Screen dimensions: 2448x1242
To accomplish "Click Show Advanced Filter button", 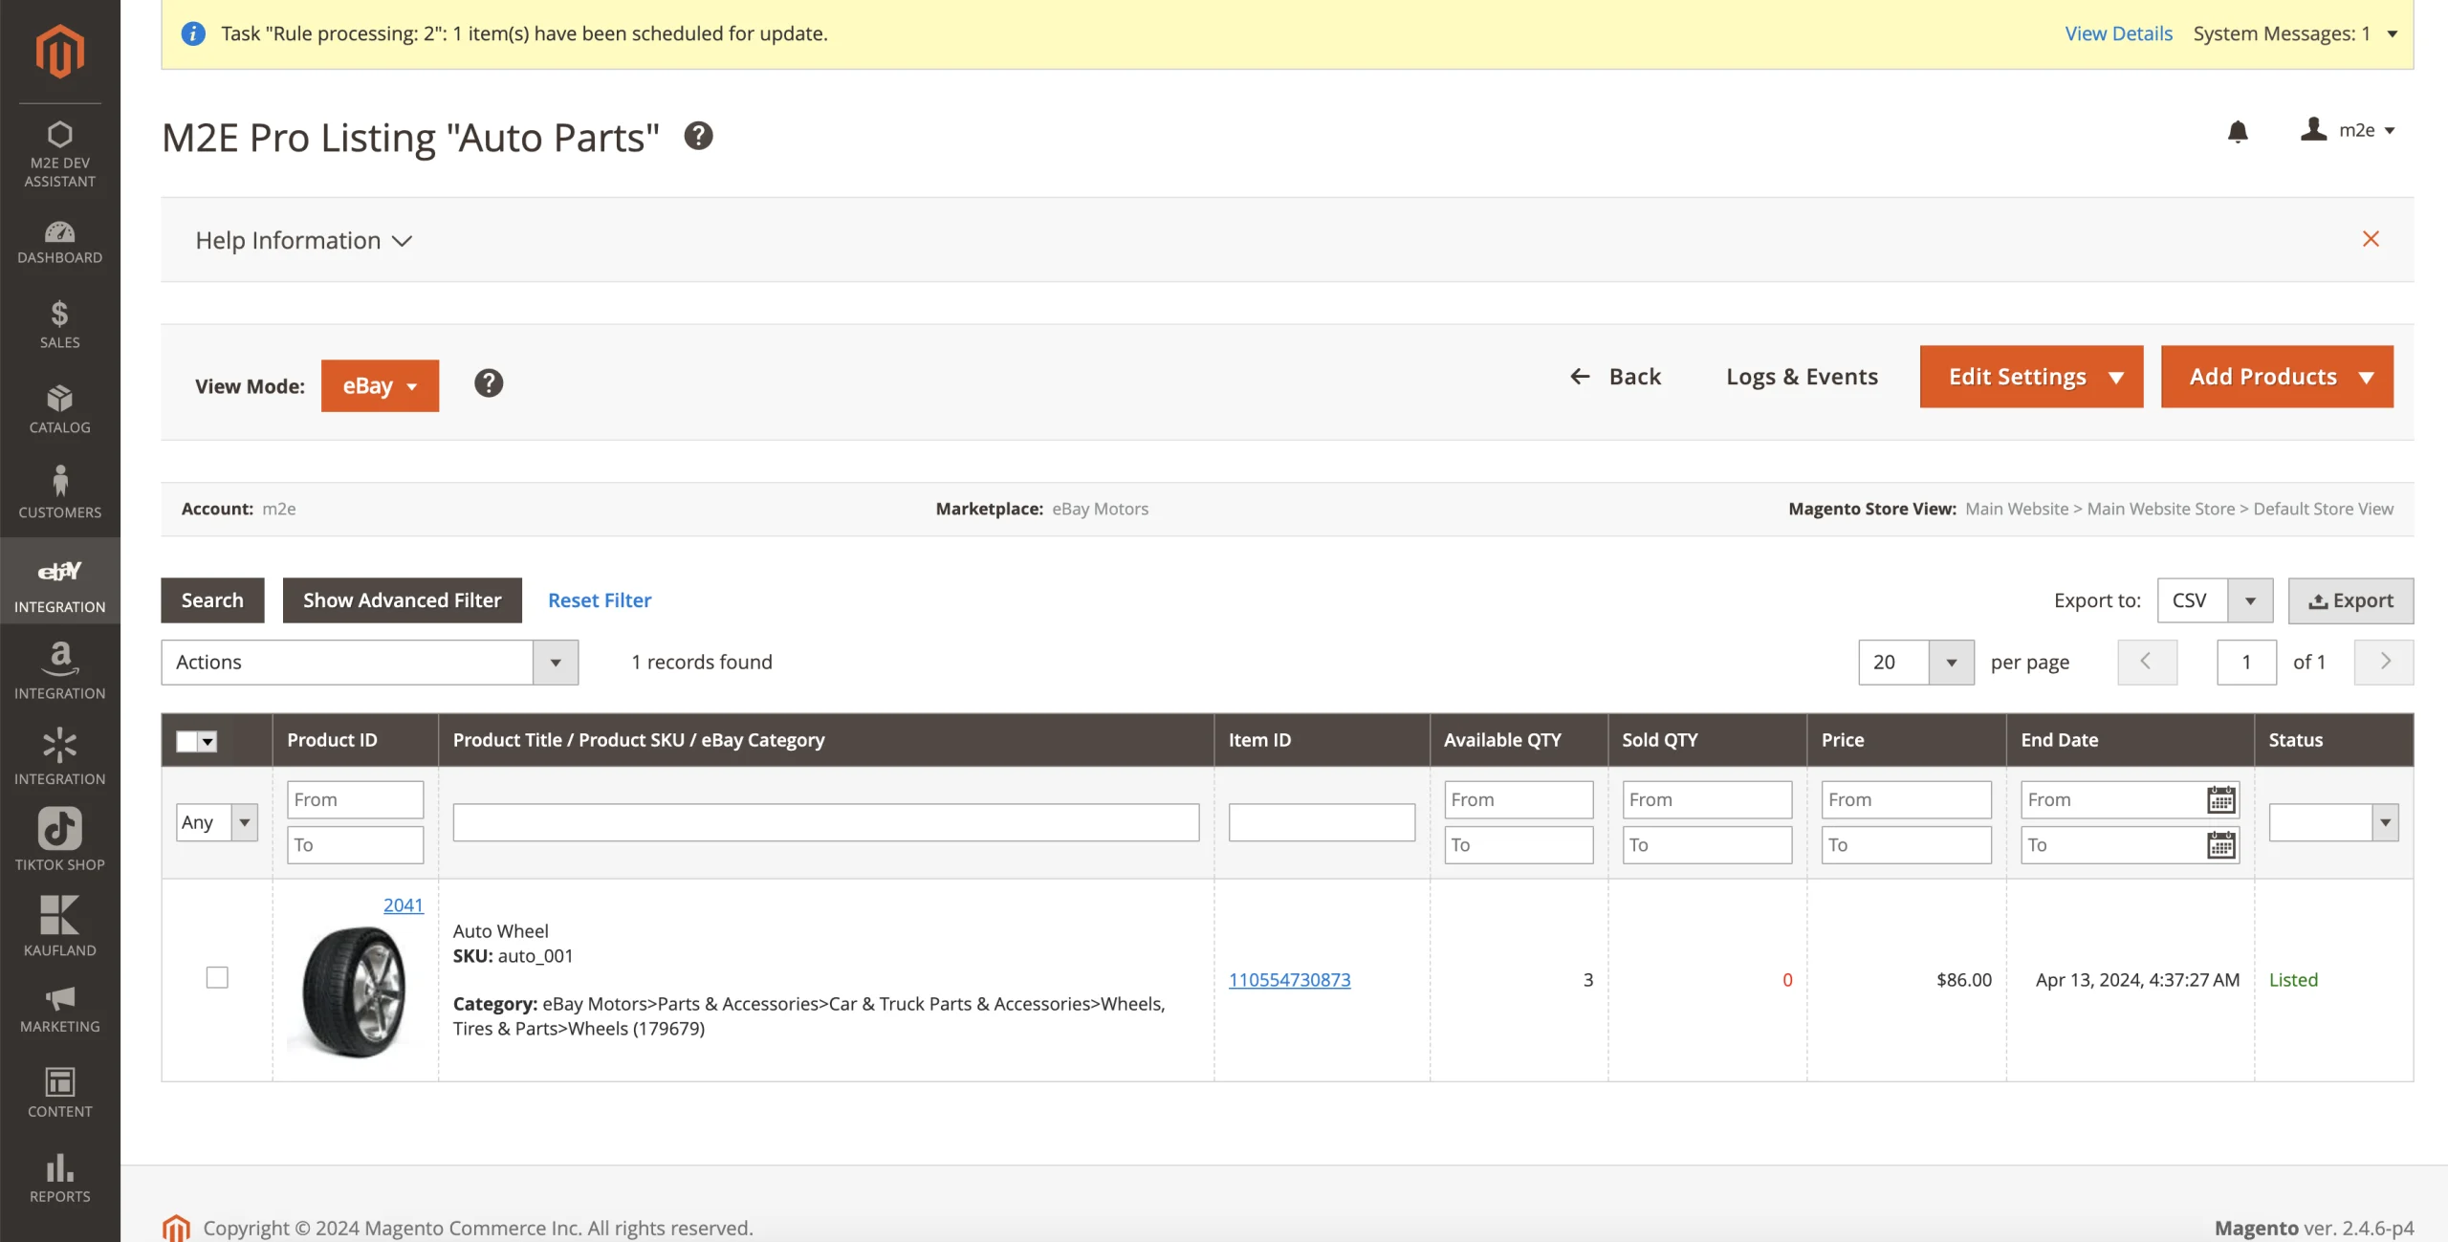I will click(402, 599).
